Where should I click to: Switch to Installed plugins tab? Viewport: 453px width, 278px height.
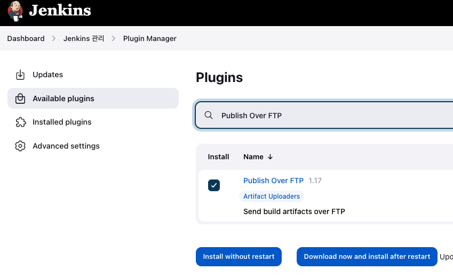coord(93,122)
